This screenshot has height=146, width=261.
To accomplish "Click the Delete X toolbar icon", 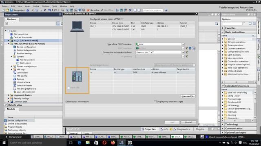I will point(45,10).
